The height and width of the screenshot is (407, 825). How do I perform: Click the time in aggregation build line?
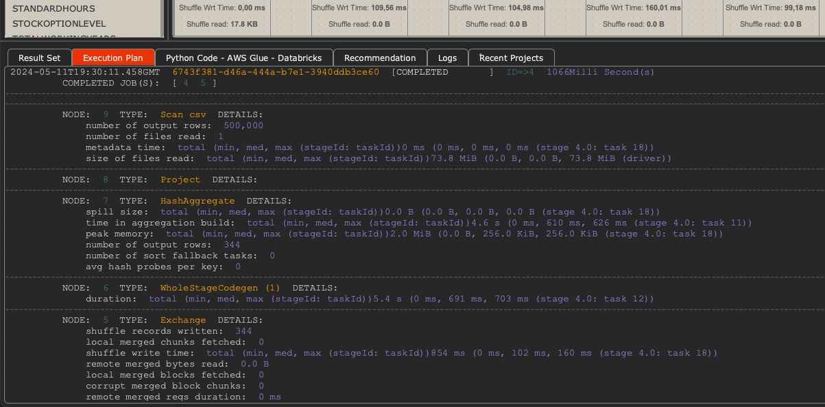point(419,223)
